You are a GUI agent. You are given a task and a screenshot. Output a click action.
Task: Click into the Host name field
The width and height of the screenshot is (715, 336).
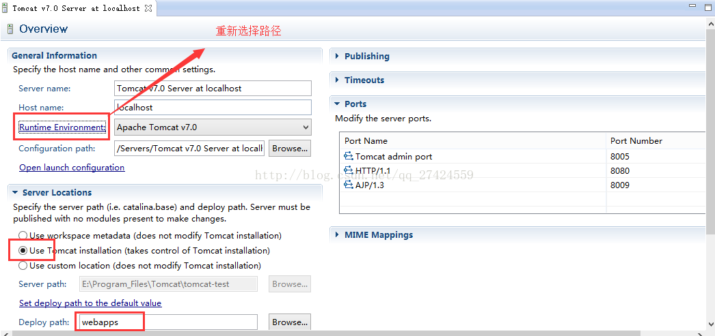tap(213, 107)
